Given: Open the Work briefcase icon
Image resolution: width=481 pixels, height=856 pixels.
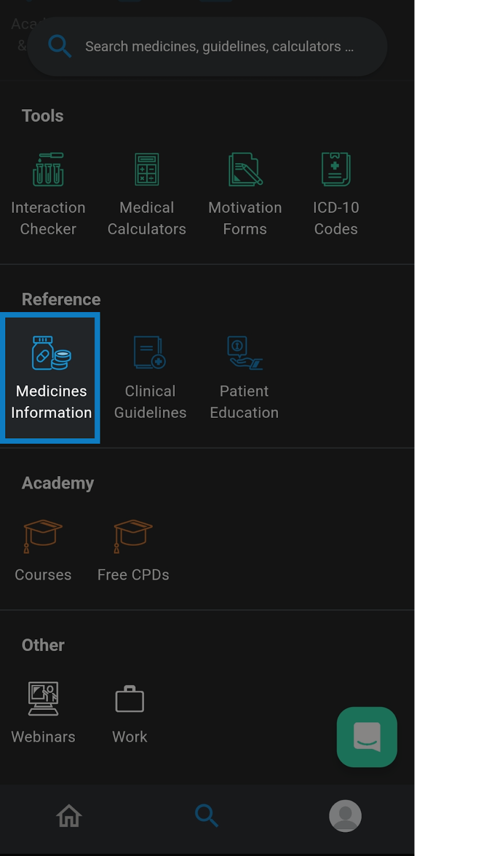Looking at the screenshot, I should [x=130, y=699].
